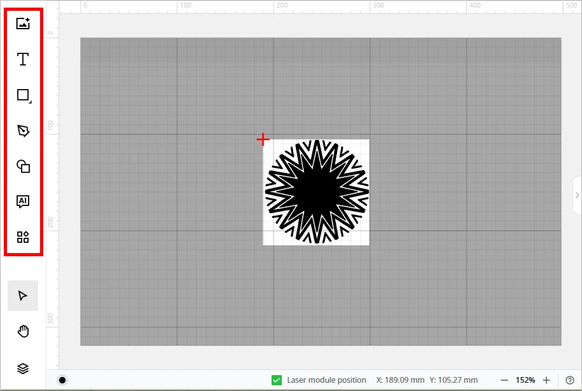582x391 pixels.
Task: Toggle the Laser module position checkbox
Action: point(277,380)
